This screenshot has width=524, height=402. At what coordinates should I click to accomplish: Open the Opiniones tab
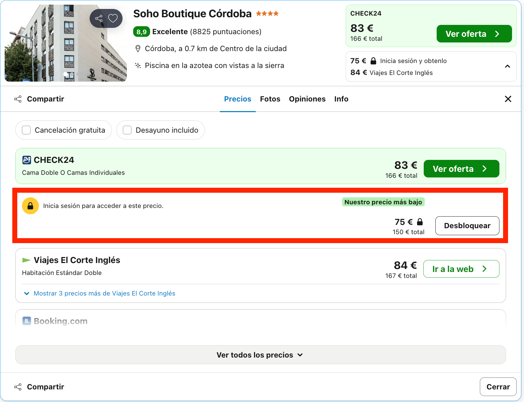307,99
